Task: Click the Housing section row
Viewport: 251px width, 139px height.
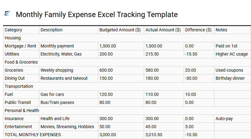Action: 127,38
